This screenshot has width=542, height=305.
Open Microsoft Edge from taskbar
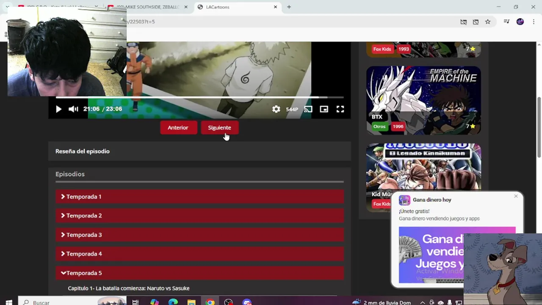click(x=173, y=302)
